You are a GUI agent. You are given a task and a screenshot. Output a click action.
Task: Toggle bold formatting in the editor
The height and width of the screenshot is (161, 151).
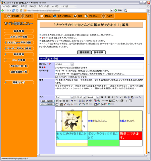102,97
